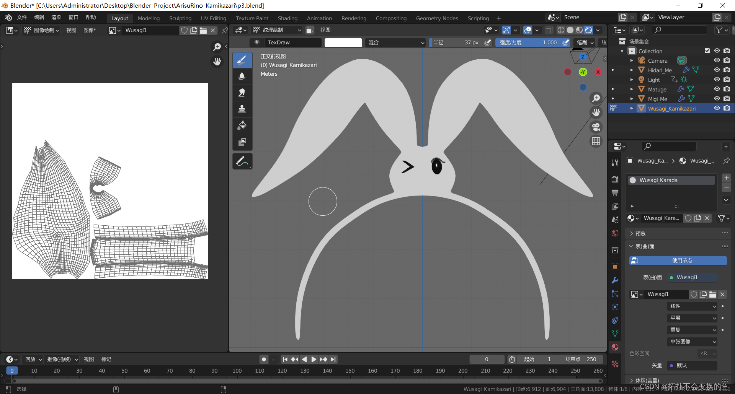Click the end frame field showing 250
Viewport: 735px width, 394px height.
(581, 359)
